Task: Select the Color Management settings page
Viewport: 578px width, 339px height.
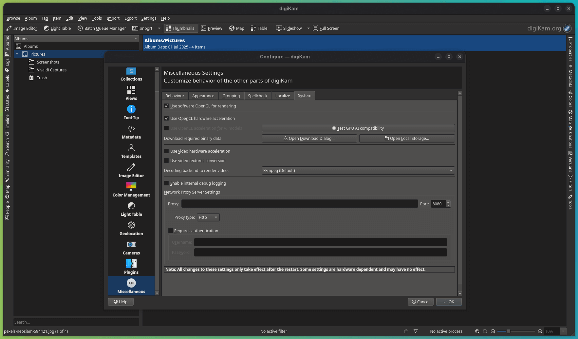Action: tap(131, 189)
